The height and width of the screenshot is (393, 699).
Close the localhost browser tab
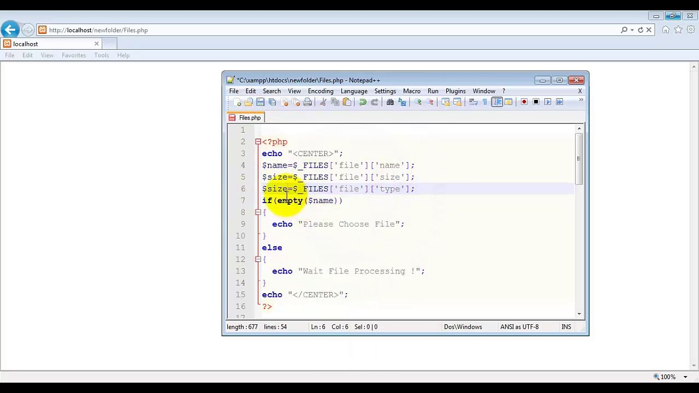tap(97, 44)
